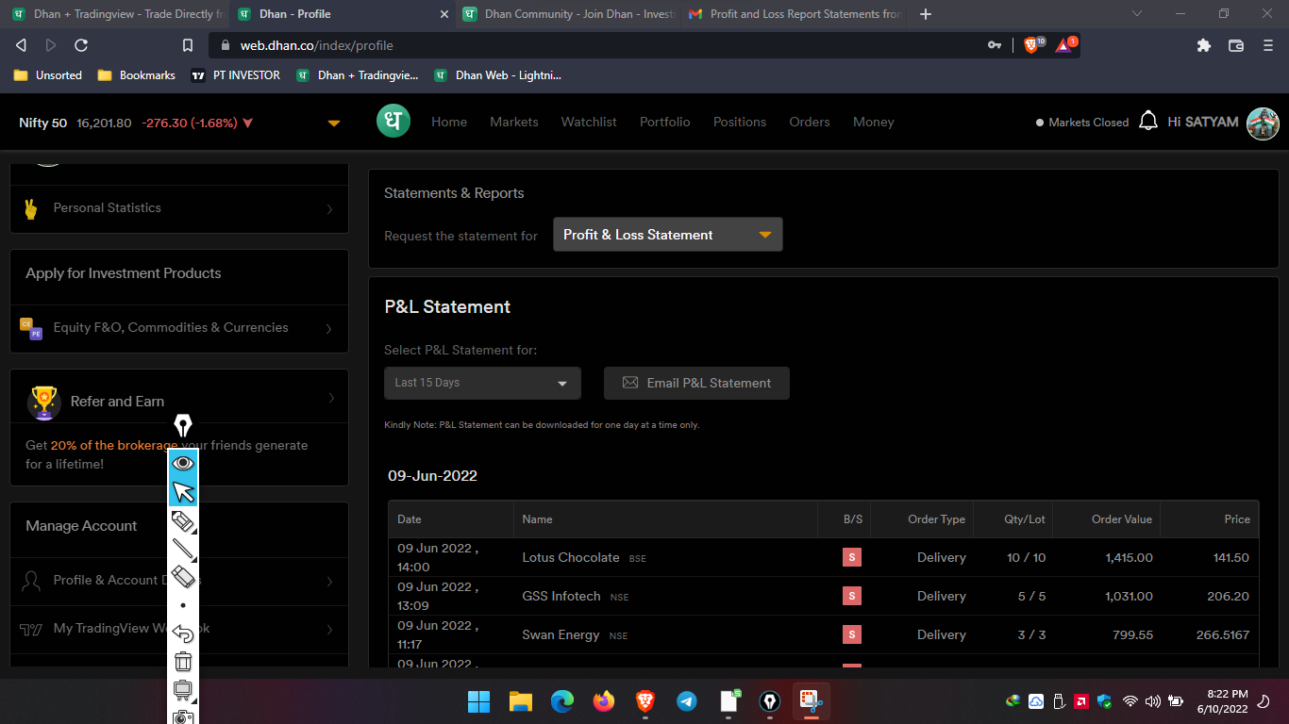
Task: Open the extensions puzzle icon
Action: click(x=1203, y=45)
